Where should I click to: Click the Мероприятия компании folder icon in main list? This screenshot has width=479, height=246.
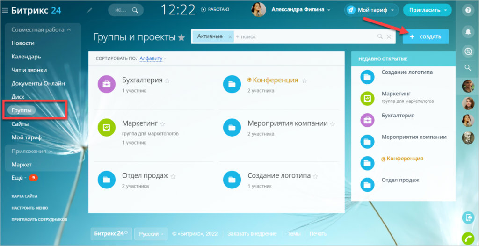[232, 127]
